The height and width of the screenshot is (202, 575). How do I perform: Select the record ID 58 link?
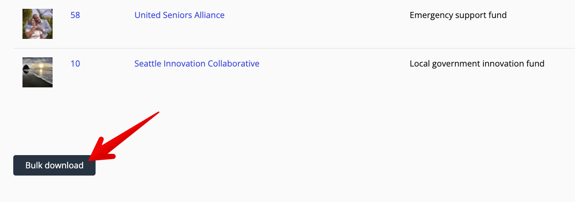[x=75, y=15]
